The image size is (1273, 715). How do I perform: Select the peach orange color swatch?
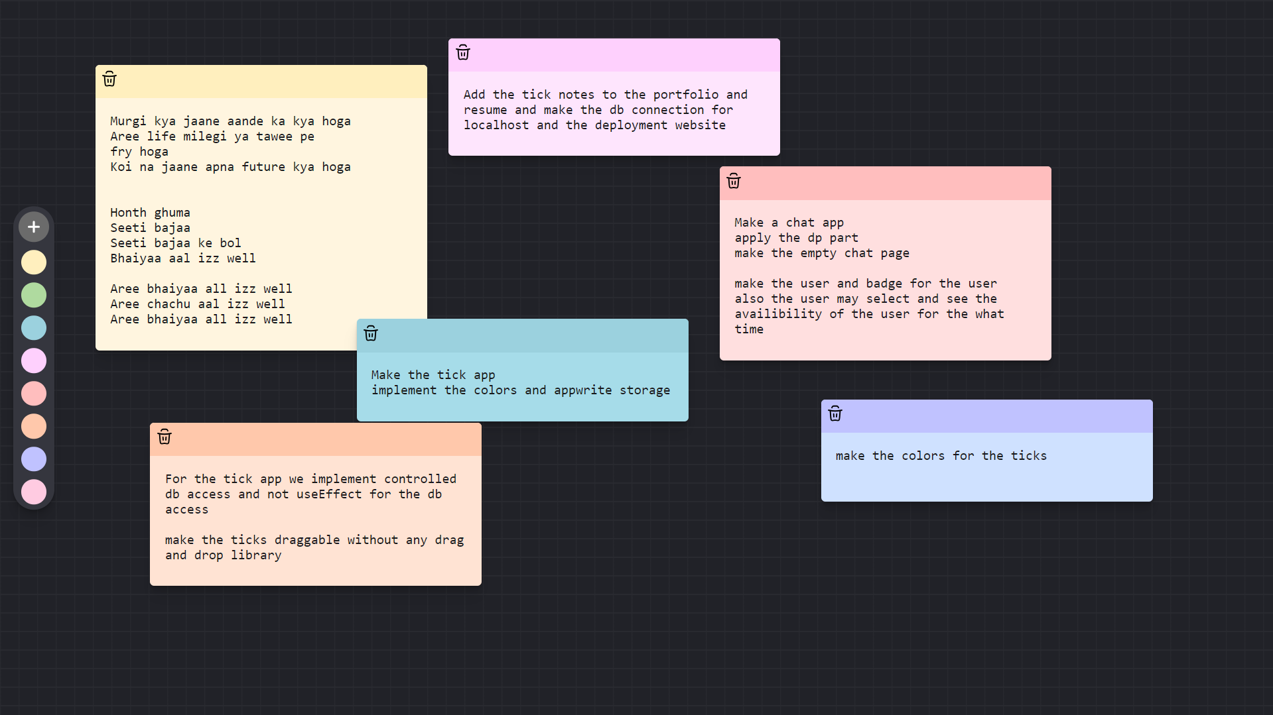click(34, 427)
